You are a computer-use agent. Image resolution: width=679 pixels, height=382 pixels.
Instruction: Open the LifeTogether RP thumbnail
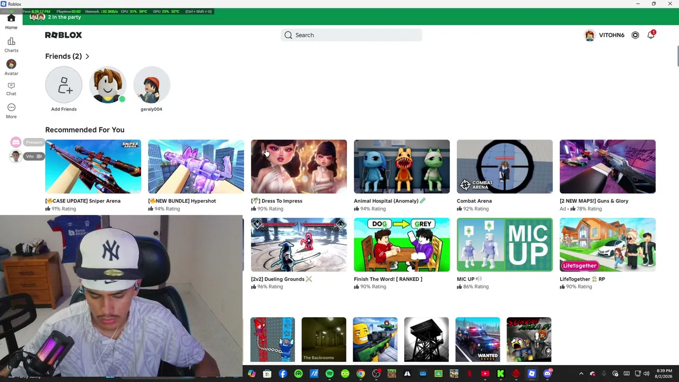click(x=607, y=245)
